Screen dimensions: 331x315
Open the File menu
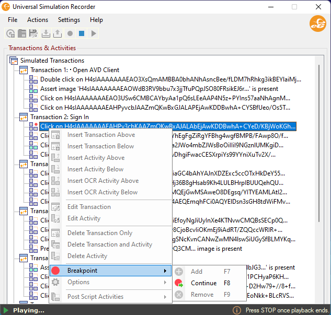coord(13,20)
